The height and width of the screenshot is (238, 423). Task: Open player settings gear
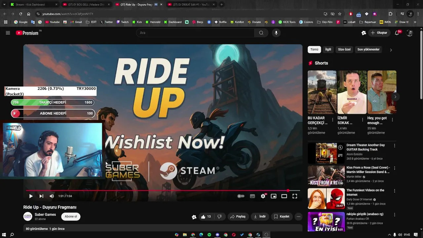pyautogui.click(x=263, y=196)
